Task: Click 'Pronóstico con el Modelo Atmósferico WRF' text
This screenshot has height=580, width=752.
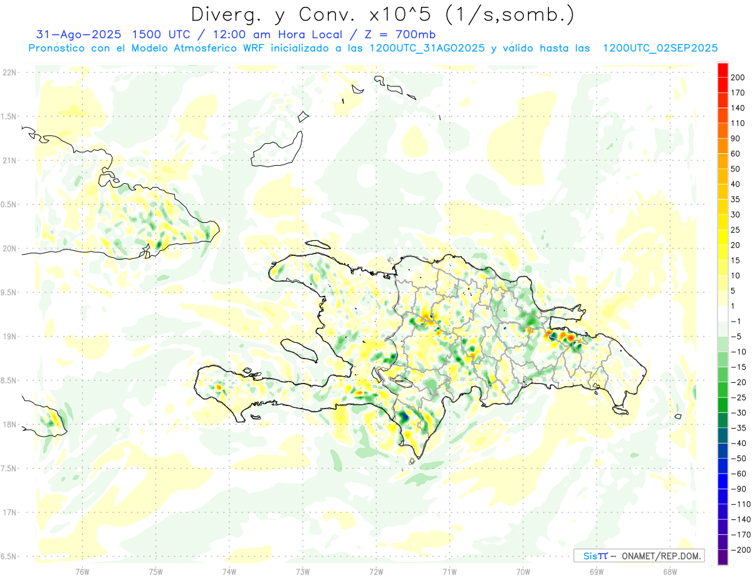Action: tap(149, 48)
